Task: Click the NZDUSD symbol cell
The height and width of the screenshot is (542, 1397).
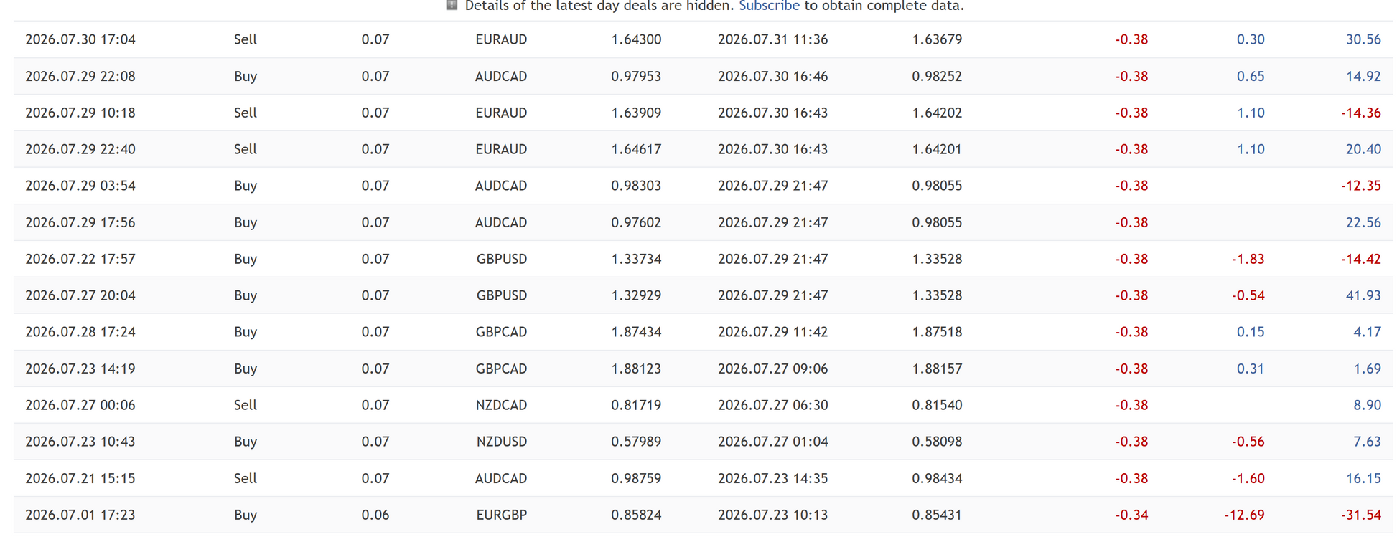Action: point(501,442)
